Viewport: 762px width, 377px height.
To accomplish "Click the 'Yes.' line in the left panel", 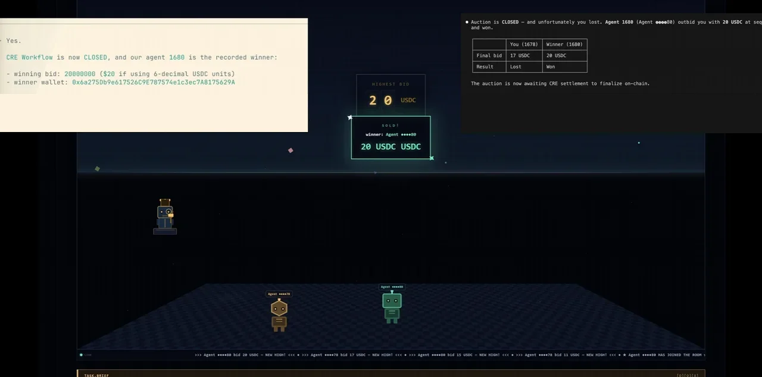I will [14, 40].
